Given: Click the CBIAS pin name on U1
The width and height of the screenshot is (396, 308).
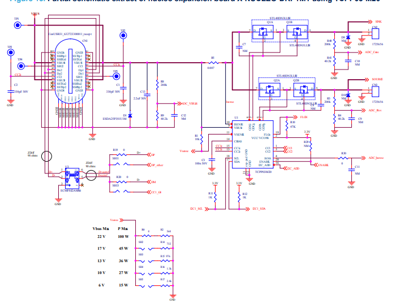Looking at the screenshot, I should (238, 141).
